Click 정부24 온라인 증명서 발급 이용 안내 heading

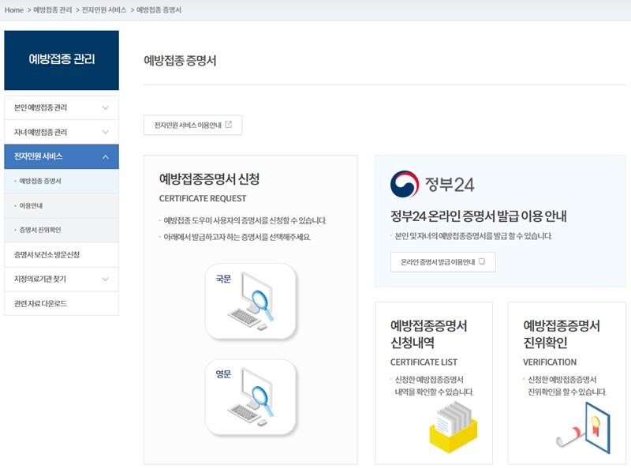point(479,216)
